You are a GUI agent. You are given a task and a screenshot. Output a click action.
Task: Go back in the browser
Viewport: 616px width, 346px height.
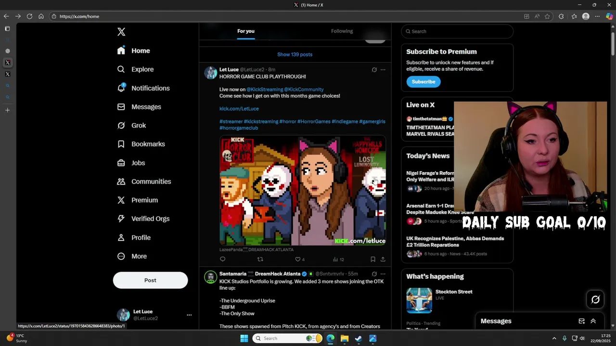point(6,16)
